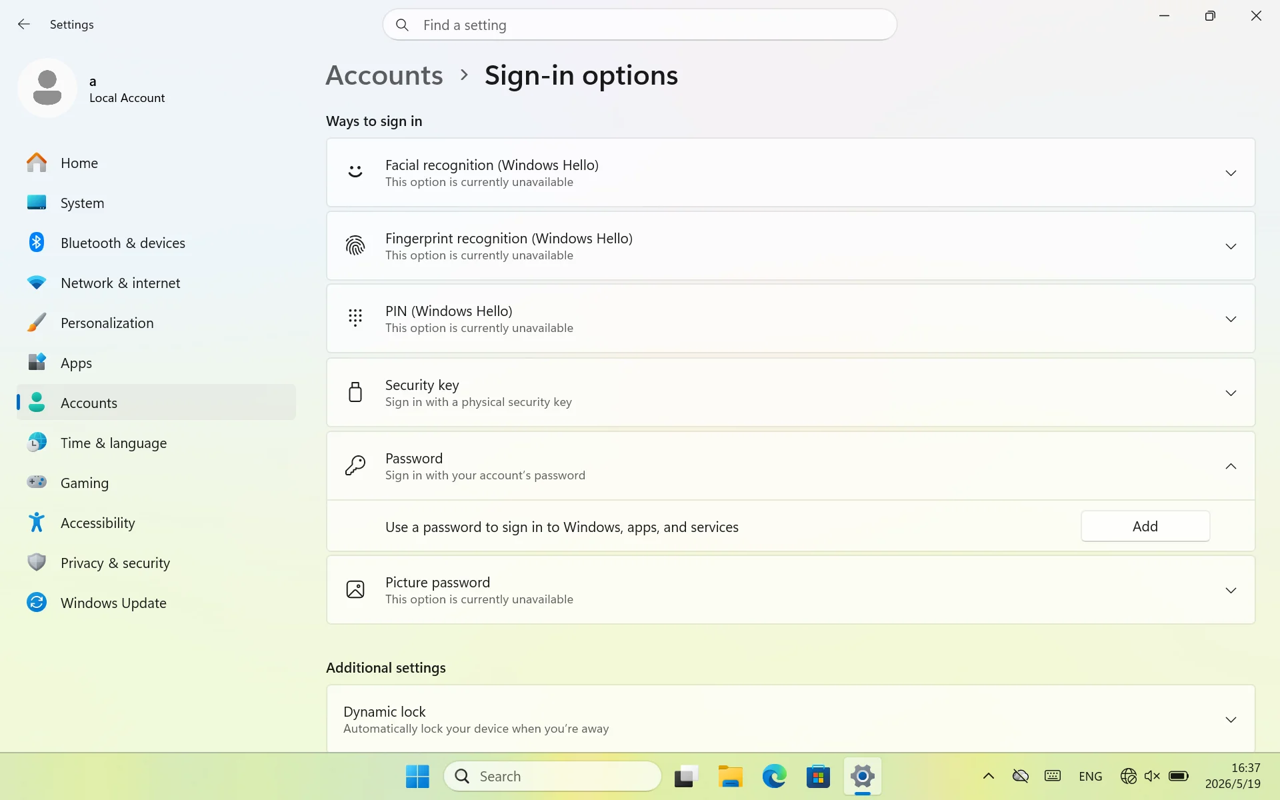Collapse the Password section chevron
This screenshot has height=800, width=1280.
[x=1231, y=466]
